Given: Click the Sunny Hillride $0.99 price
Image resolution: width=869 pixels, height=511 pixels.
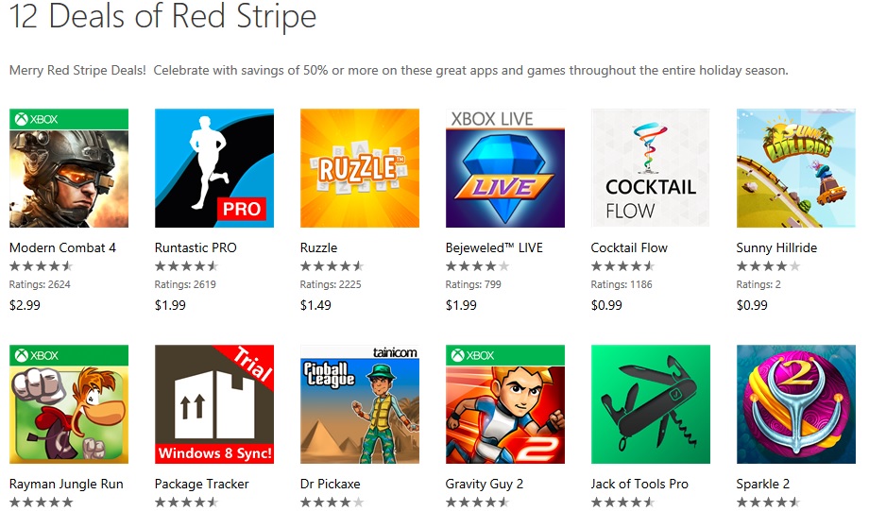Looking at the screenshot, I should [752, 305].
